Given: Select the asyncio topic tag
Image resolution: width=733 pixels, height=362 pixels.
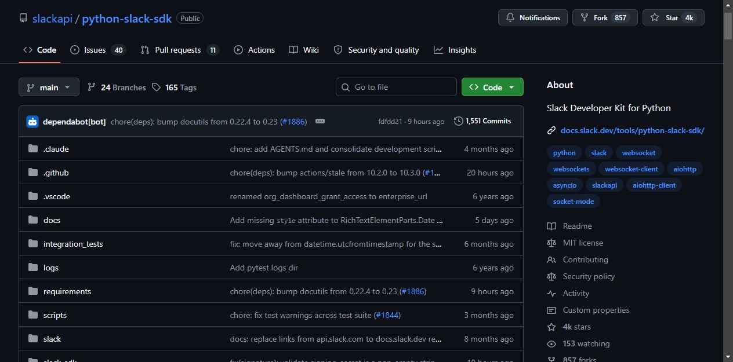Looking at the screenshot, I should (x=565, y=185).
